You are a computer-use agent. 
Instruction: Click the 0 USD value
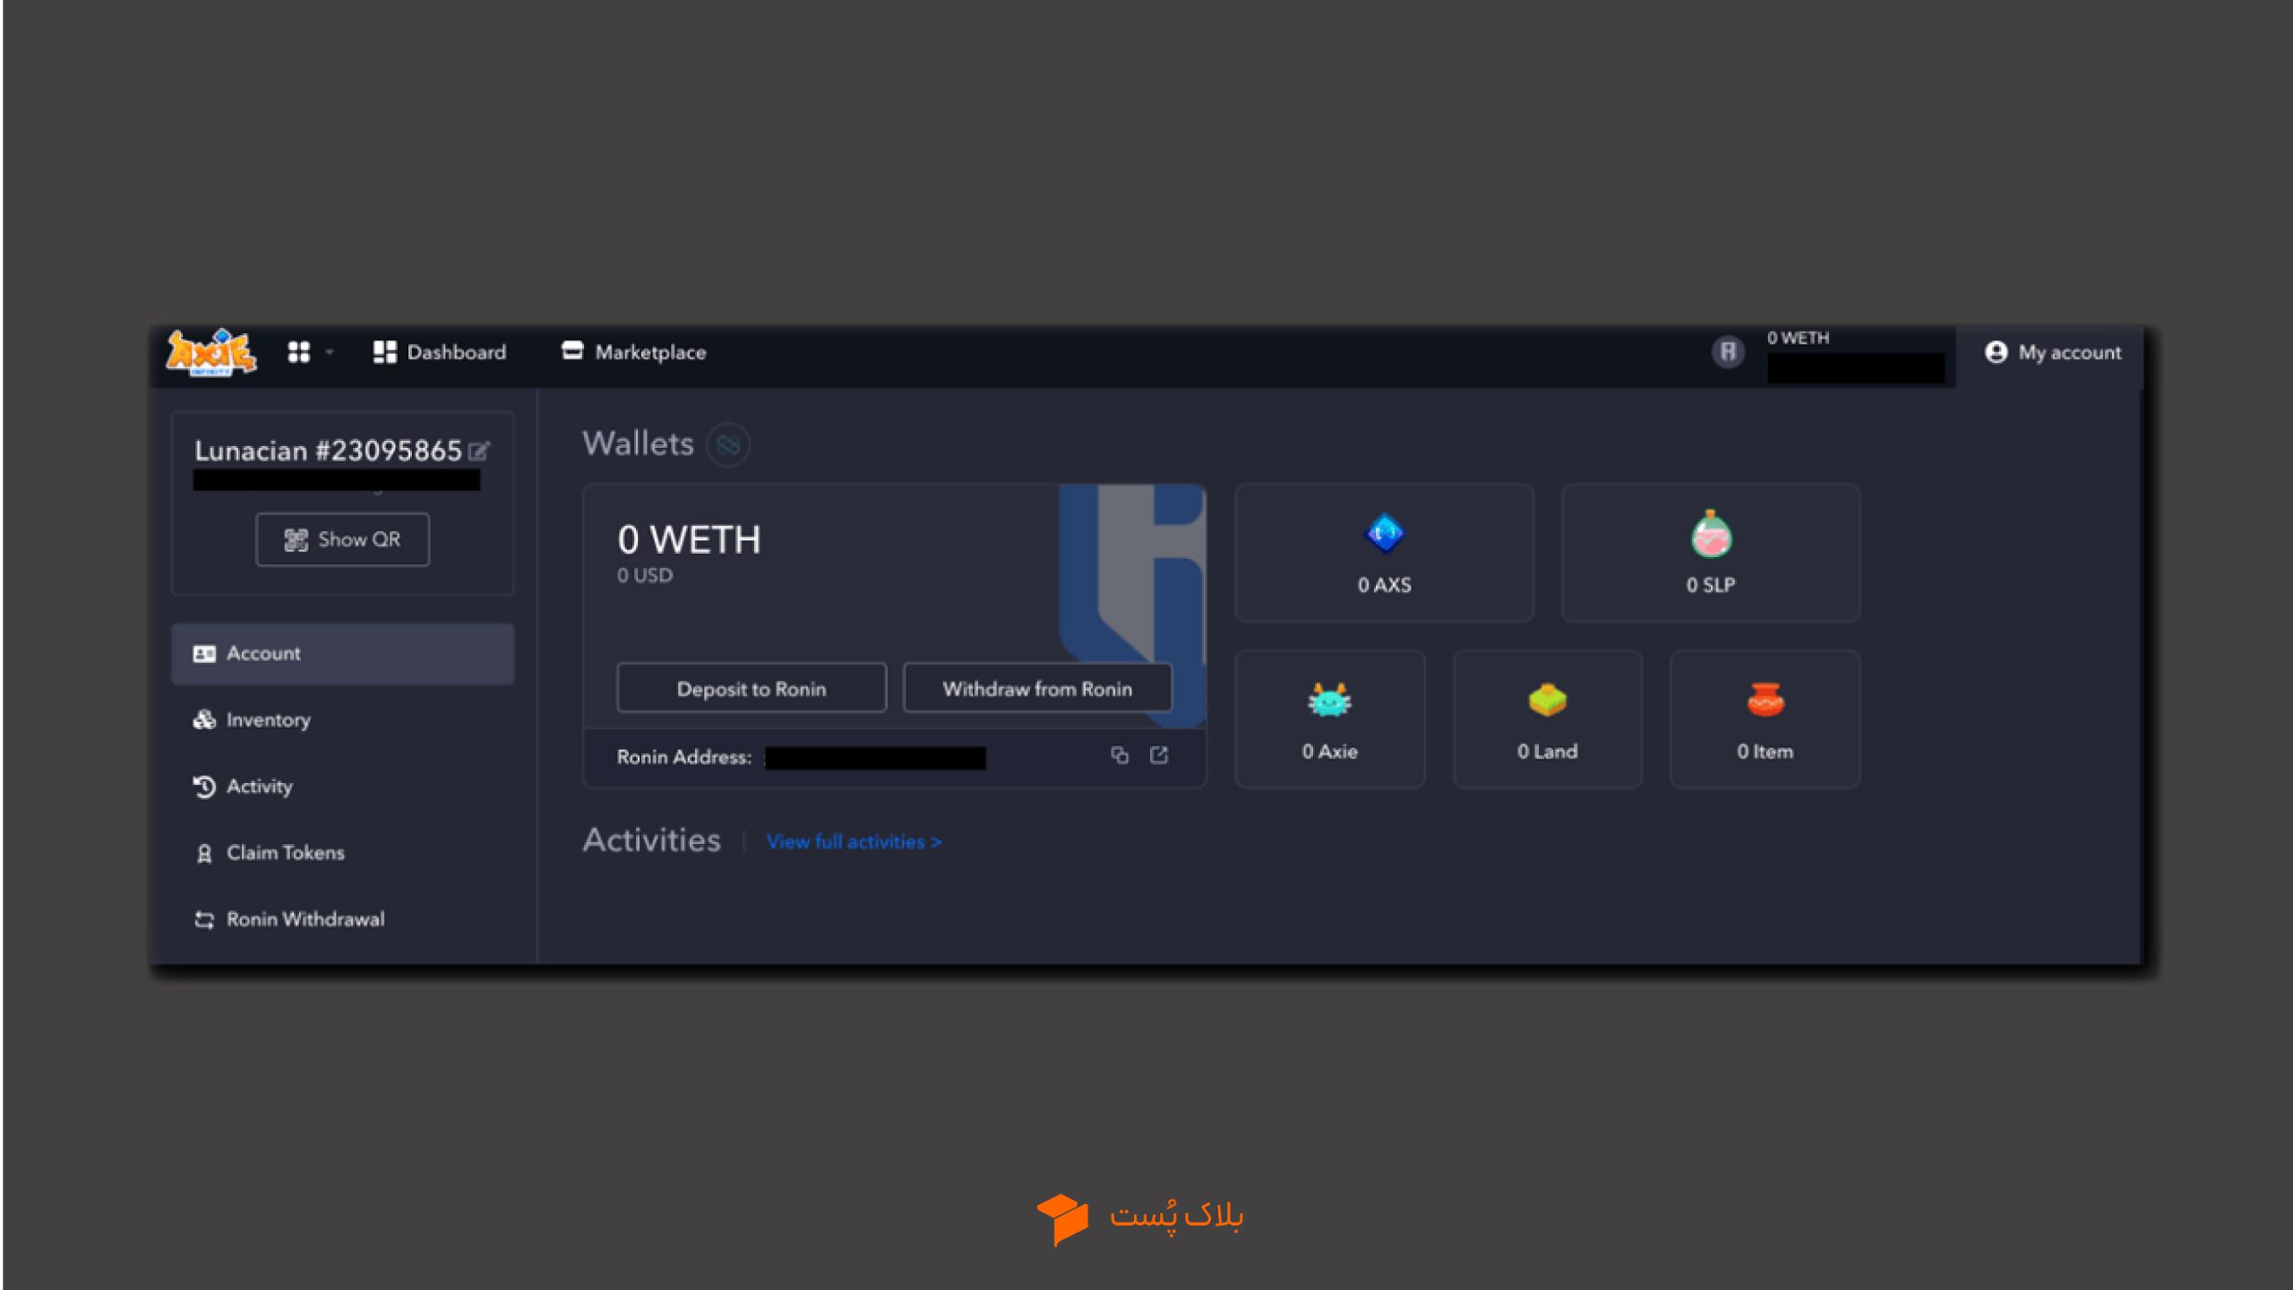(x=644, y=575)
